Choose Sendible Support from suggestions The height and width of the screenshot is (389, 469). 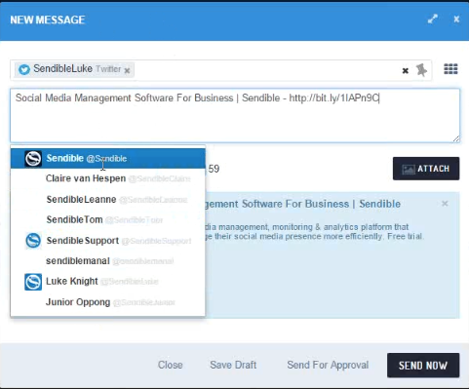108,241
